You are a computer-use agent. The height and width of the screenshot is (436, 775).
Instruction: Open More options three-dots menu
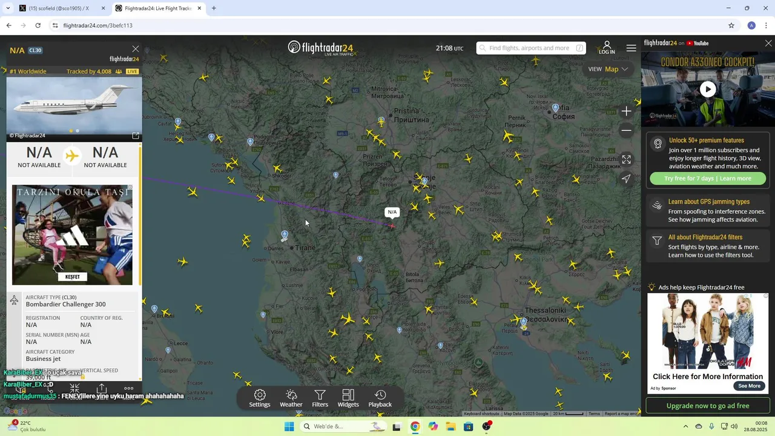coord(129,388)
